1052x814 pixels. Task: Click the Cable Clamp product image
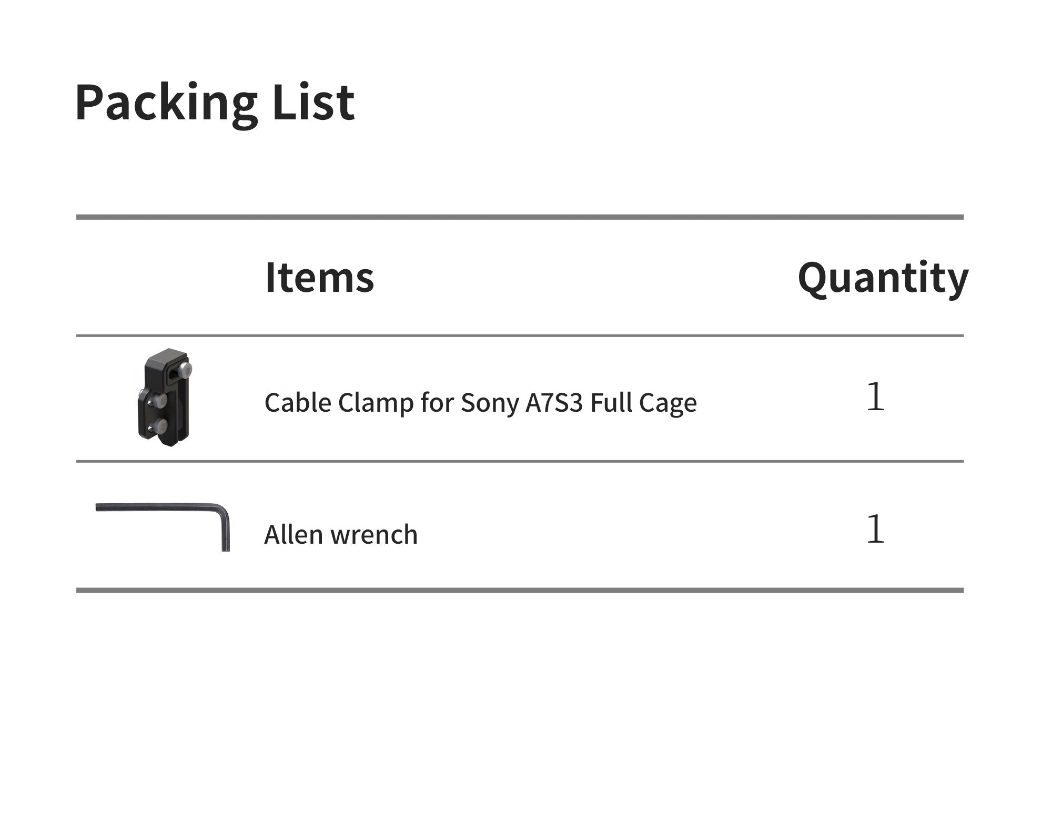[x=164, y=398]
